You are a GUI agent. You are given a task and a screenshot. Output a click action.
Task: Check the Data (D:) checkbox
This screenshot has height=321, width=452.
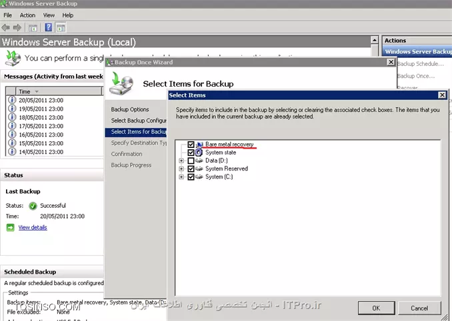[191, 160]
